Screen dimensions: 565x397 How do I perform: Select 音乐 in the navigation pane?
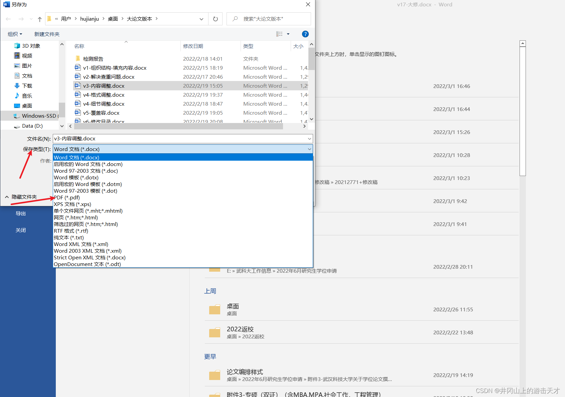click(x=23, y=96)
